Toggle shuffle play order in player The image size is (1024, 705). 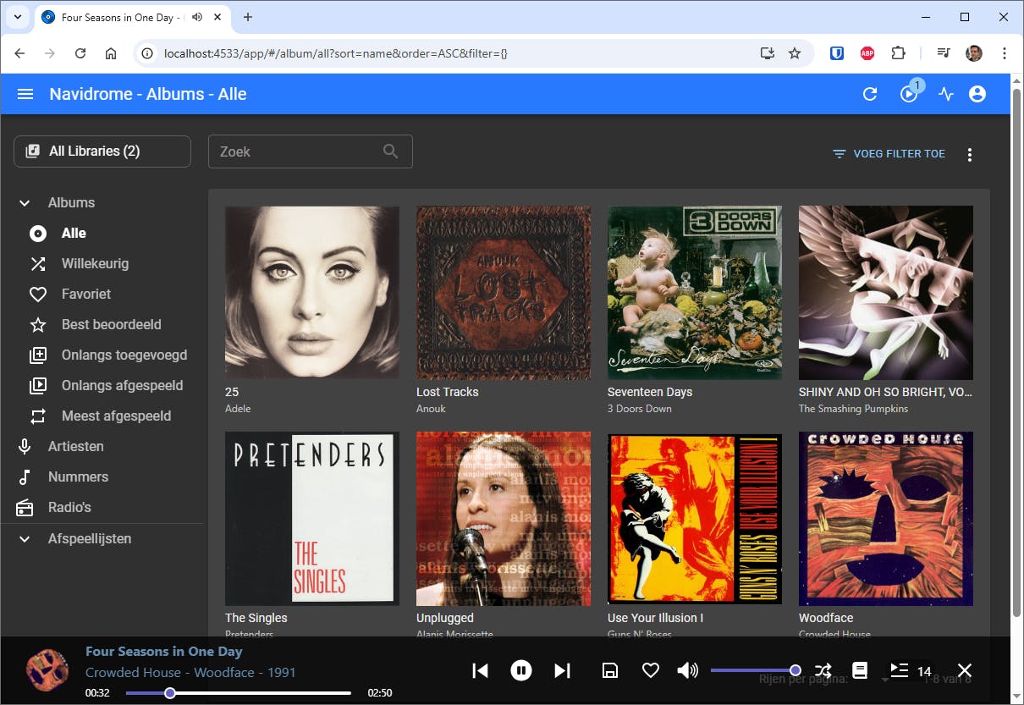click(823, 670)
